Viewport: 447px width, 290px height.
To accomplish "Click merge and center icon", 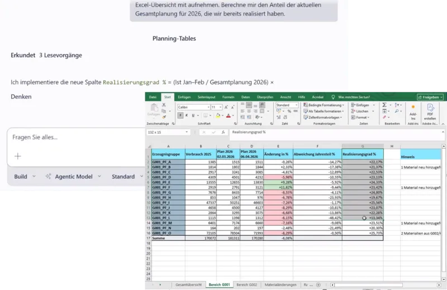I will point(262,112).
